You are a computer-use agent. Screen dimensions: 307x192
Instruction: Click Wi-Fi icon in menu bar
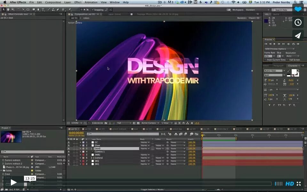tap(233, 2)
